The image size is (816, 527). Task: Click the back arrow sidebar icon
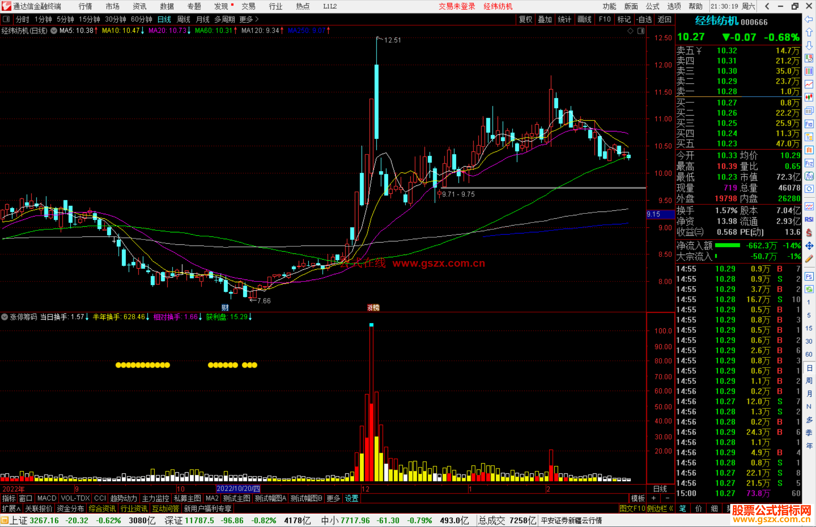click(x=809, y=19)
